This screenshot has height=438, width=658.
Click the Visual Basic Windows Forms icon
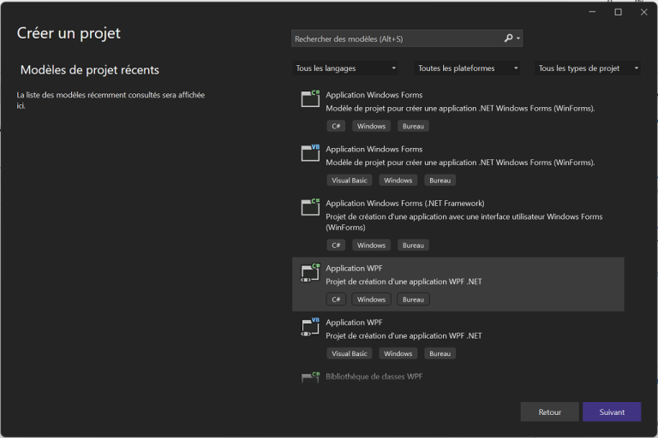click(x=310, y=153)
